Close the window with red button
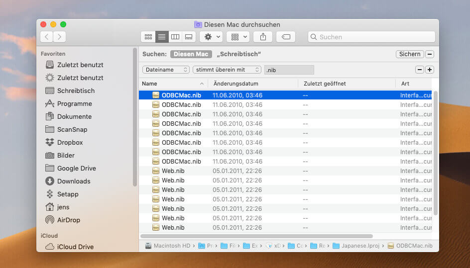The width and height of the screenshot is (470, 268). tap(43, 24)
